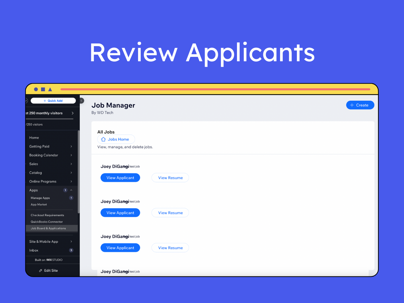The width and height of the screenshot is (404, 303).
Task: Open Checkout Requirements app
Action: point(47,215)
